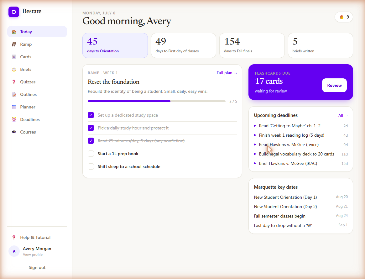
Task: Open Help & Tutorial
Action: (x=37, y=237)
